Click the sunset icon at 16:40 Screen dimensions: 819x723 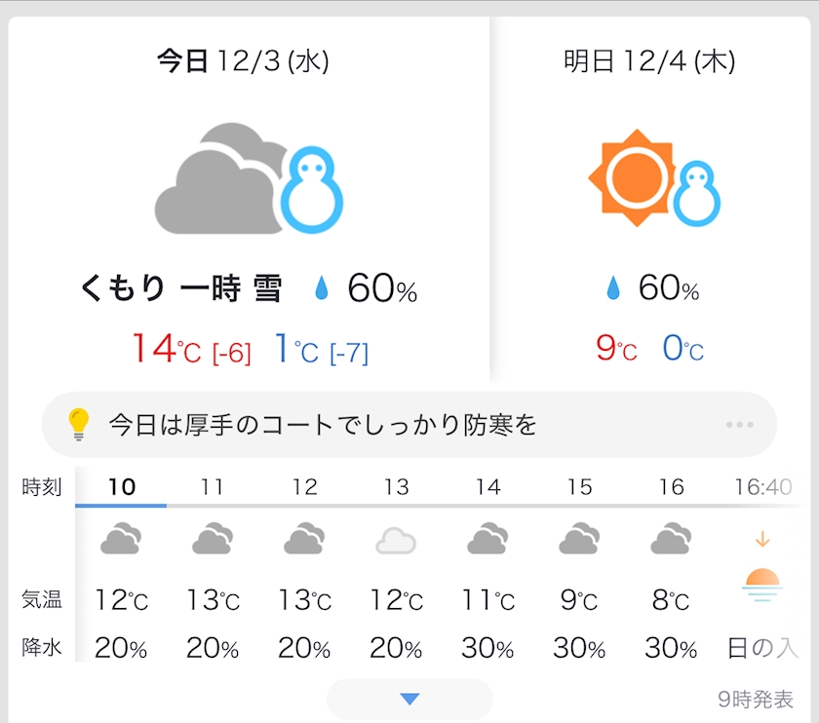point(761,584)
